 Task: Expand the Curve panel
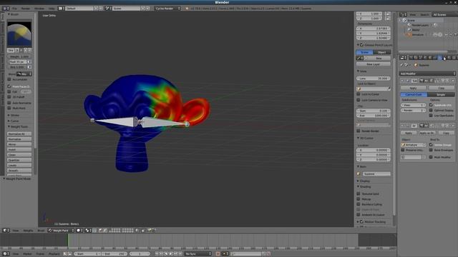(9, 121)
